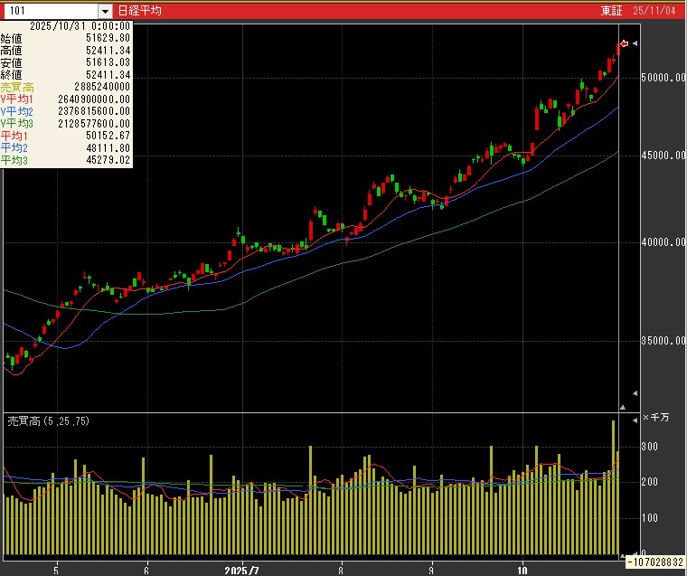Screen dimensions: 687x576
Task: Click upward triangle above the volume panel divider
Action: pyautogui.click(x=621, y=408)
